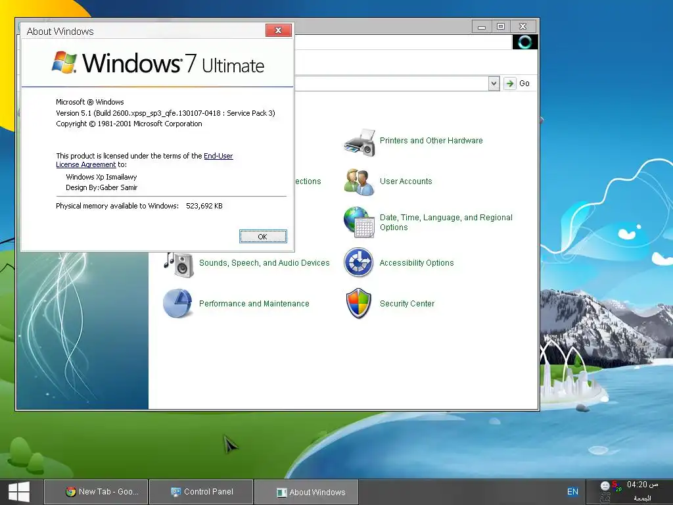Open Sounds, Speech, and Audio Devices link

point(264,263)
